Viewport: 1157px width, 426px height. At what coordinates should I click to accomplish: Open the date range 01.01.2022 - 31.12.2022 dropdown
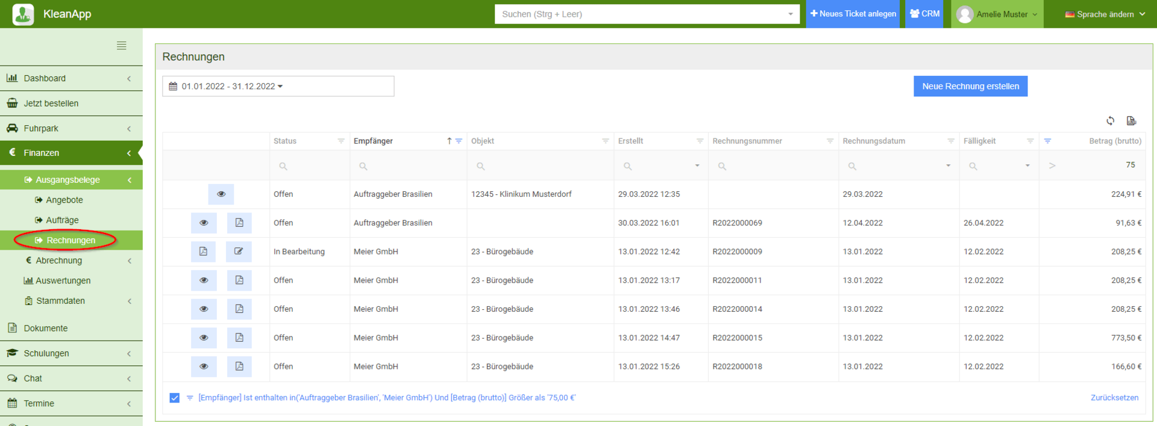coord(278,87)
